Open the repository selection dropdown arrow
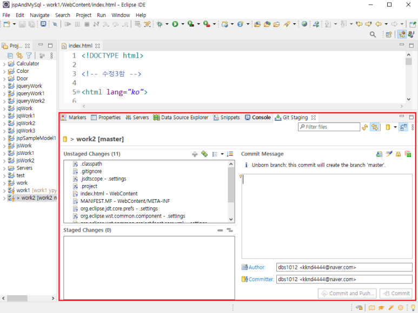Viewport: 418px width, 313px height. click(395, 127)
